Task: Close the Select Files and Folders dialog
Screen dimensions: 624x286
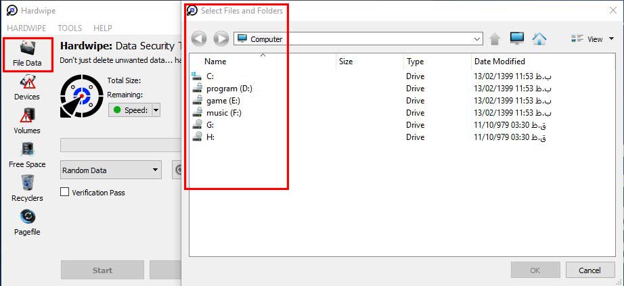Action: [x=613, y=10]
